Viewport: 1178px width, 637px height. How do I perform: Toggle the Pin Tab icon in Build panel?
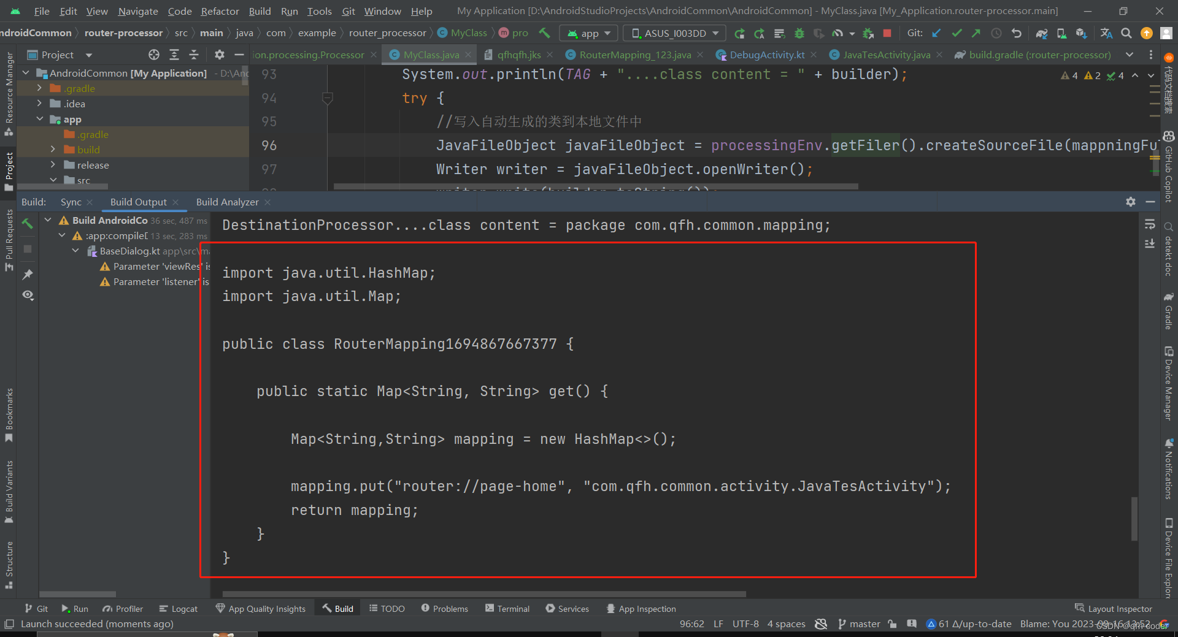point(28,274)
